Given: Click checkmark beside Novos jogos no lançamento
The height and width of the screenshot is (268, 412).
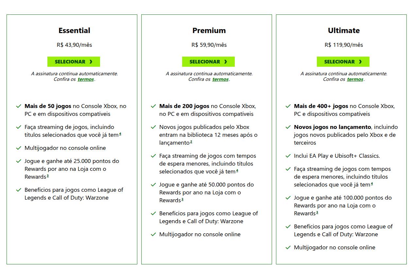Looking at the screenshot, I should click(x=288, y=127).
